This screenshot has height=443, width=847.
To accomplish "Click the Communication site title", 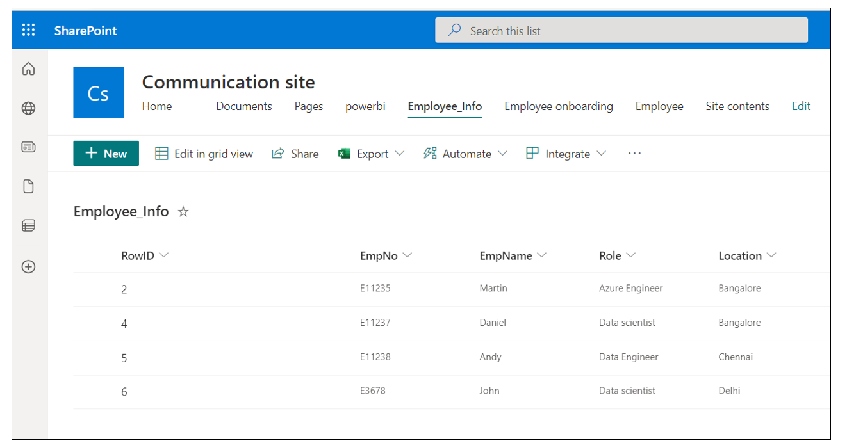I will (x=229, y=82).
